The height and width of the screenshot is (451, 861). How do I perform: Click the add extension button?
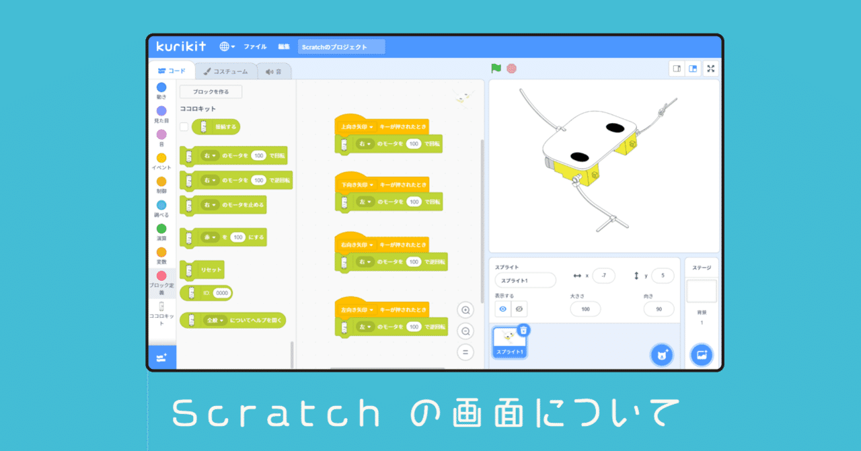[161, 358]
